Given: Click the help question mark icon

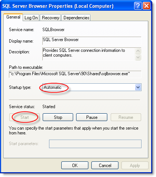Looking at the screenshot, I should [x=138, y=6].
